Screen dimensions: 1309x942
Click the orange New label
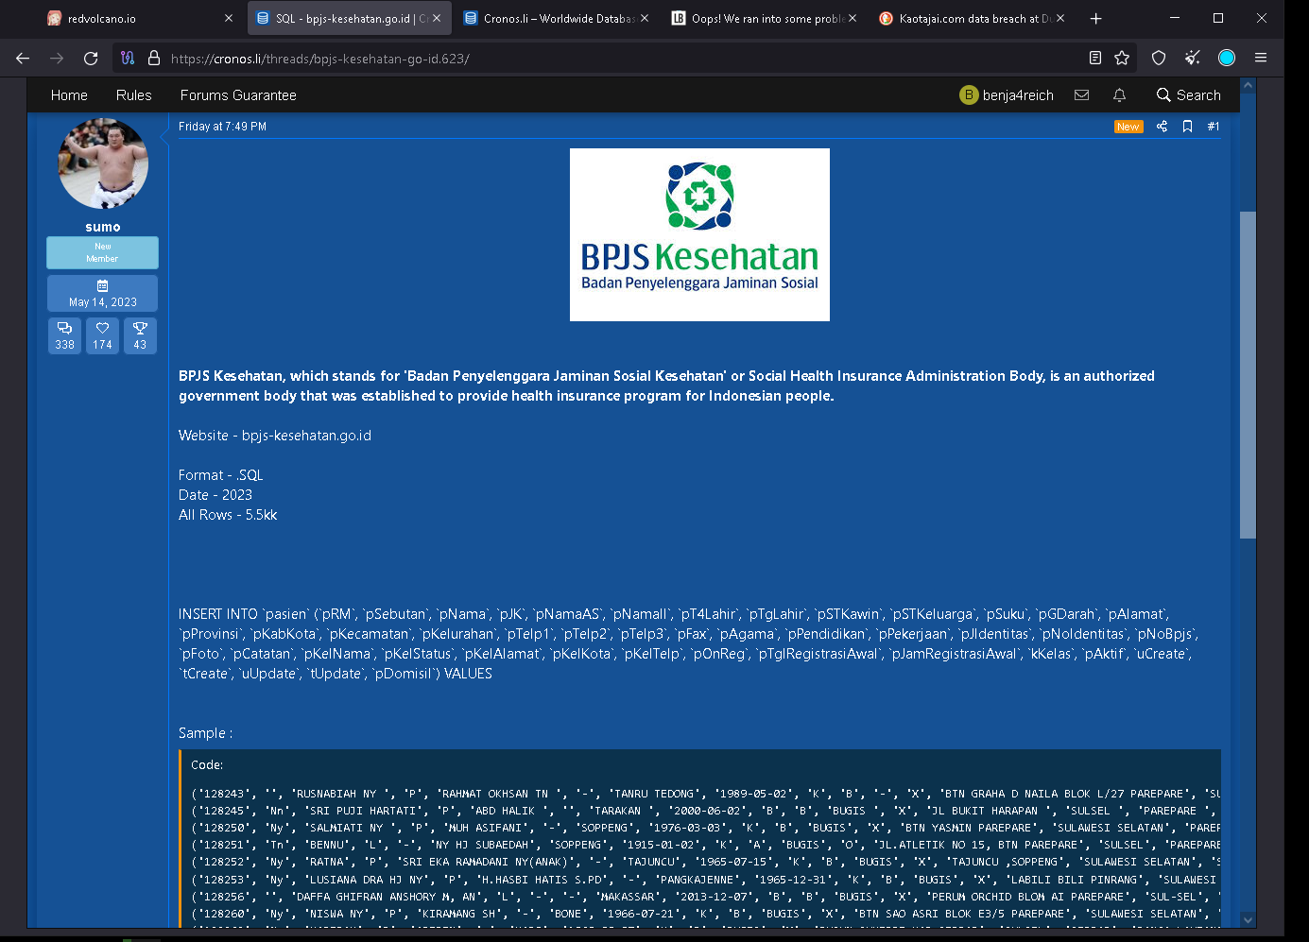pos(1128,127)
